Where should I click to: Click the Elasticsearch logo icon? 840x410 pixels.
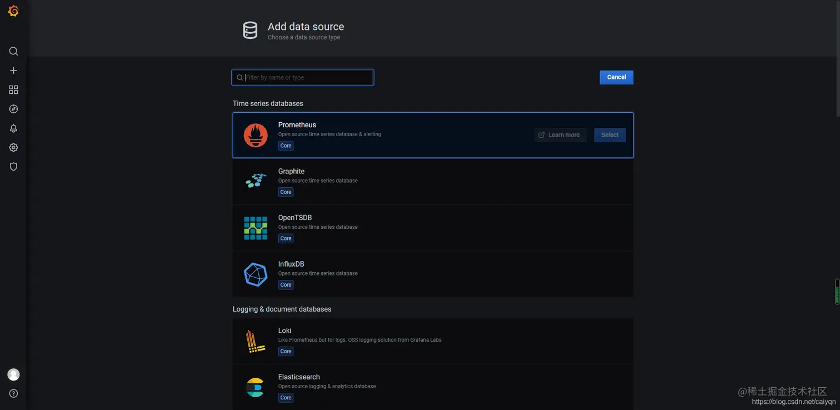click(256, 387)
